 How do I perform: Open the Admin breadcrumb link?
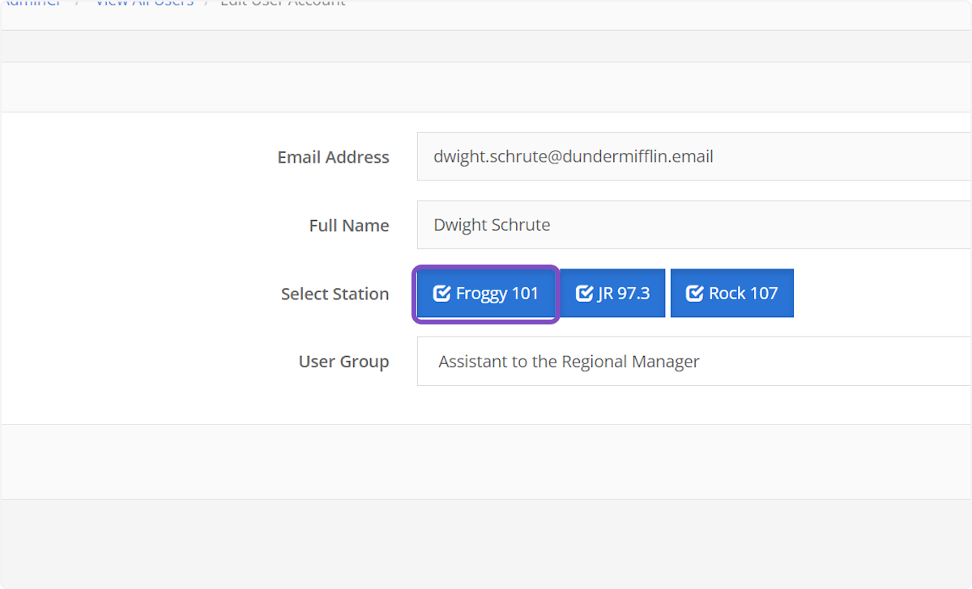pyautogui.click(x=32, y=2)
